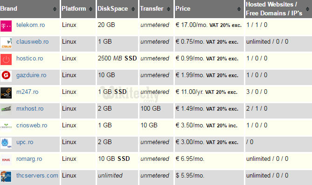Open the hostico.ro link
Image resolution: width=312 pixels, height=185 pixels.
tap(30, 59)
